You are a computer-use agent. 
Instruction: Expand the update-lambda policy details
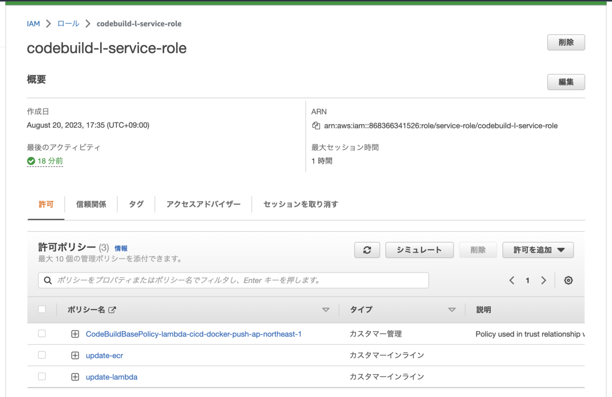75,377
